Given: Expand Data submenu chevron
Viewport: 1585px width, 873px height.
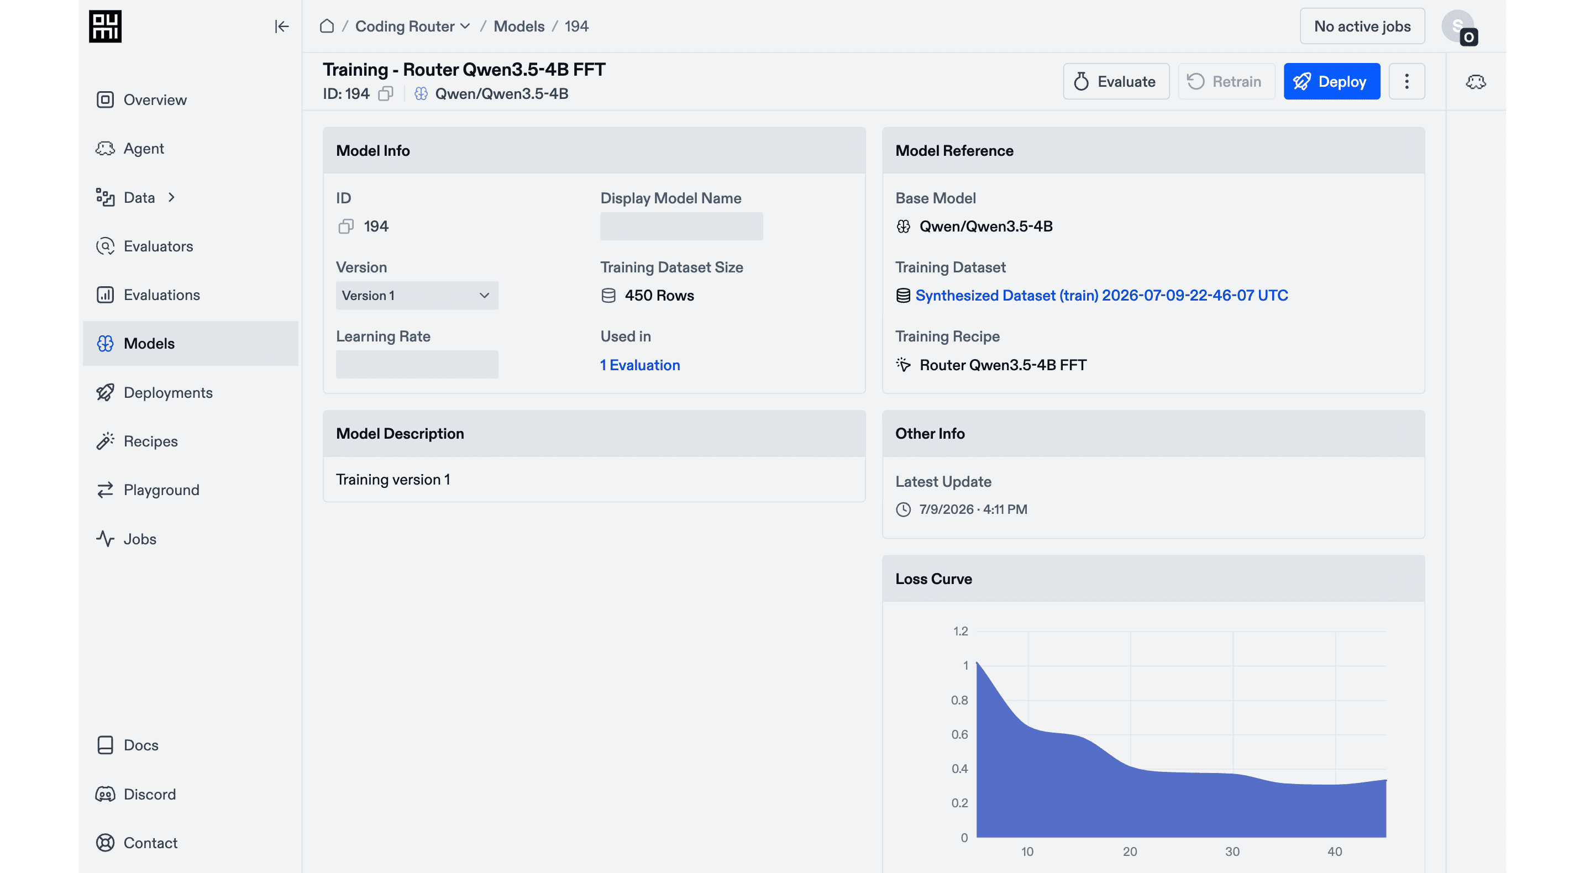Looking at the screenshot, I should [172, 197].
